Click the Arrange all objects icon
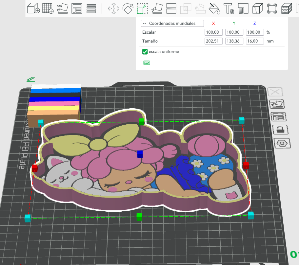The width and height of the screenshot is (299, 265). pyautogui.click(x=77, y=9)
